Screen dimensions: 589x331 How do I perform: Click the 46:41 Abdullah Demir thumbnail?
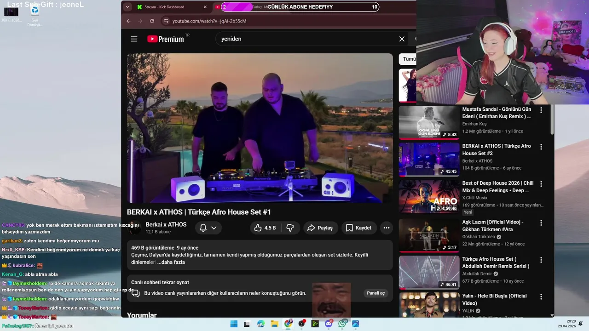point(429,272)
